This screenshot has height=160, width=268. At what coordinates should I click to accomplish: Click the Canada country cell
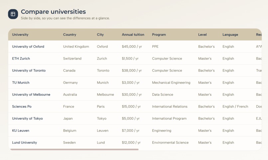pos(69,71)
